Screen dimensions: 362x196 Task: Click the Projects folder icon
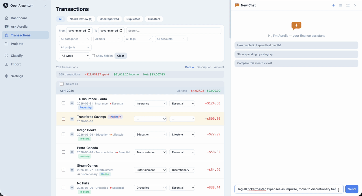pyautogui.click(x=7, y=44)
